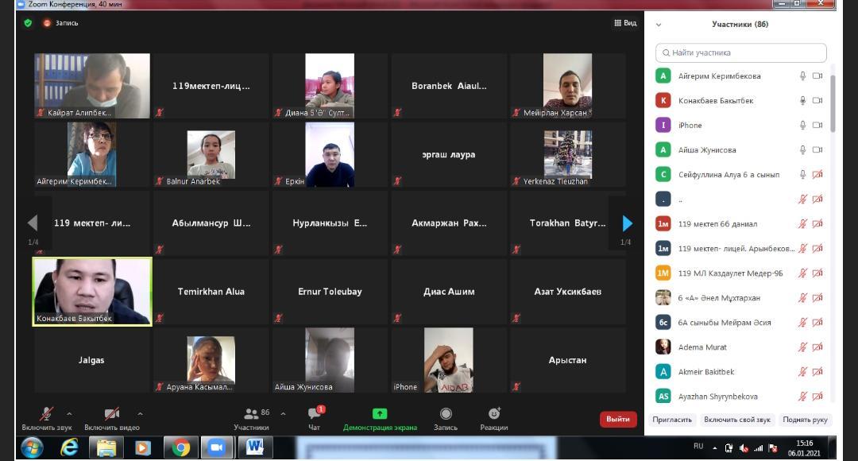This screenshot has height=461, width=858.
Task: Expand video options arrow beside camera
Action: (x=140, y=413)
